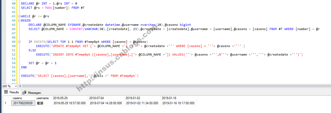The image size is (331, 113).
Task: Click the left scroll arrow of horizontal scrollbar
Action: point(20,86)
